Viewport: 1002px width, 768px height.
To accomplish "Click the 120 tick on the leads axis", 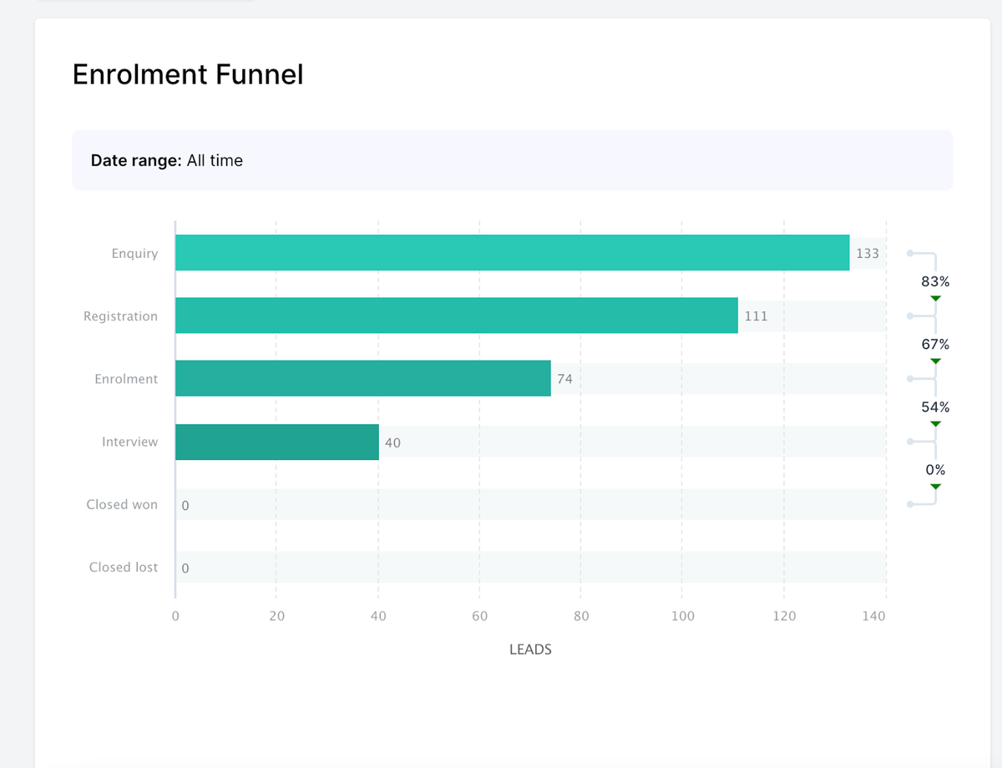I will click(x=784, y=616).
